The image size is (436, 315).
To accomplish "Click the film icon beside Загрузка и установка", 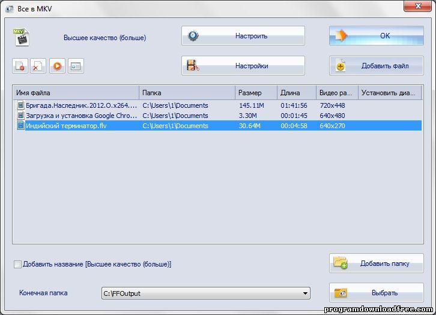I will click(x=20, y=116).
